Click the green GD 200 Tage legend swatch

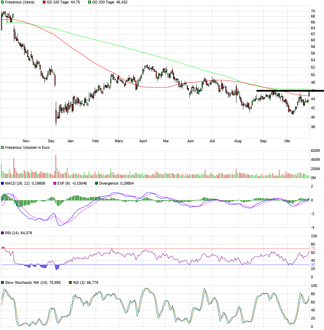90,2
